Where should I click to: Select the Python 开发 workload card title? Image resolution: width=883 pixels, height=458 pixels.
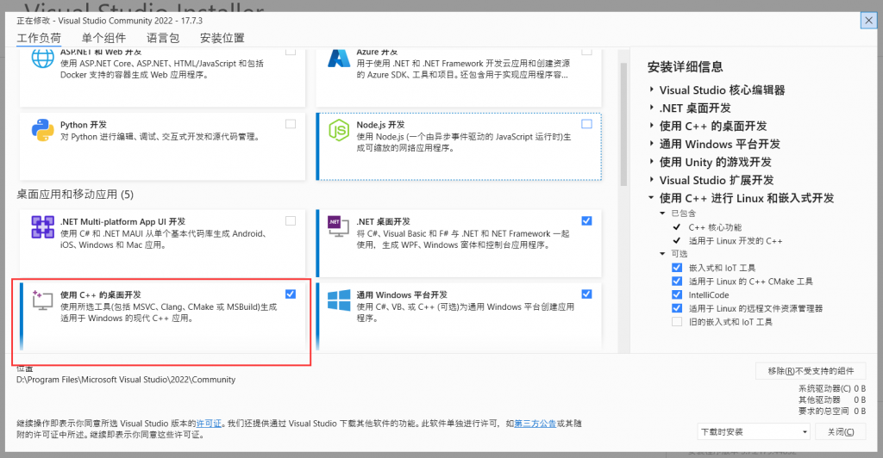(84, 125)
